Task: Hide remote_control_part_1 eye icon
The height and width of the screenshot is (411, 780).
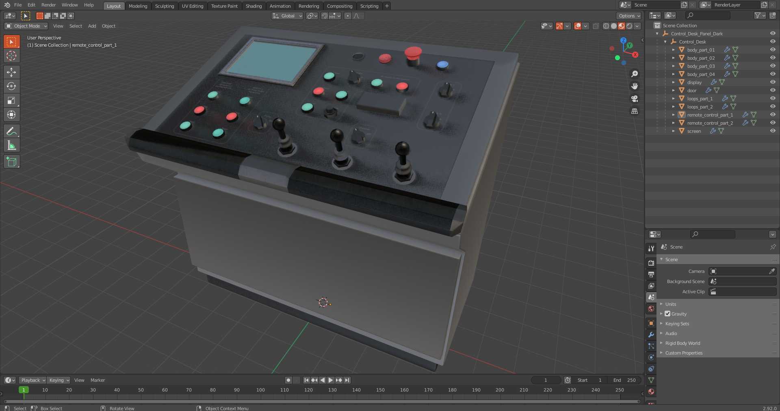Action: point(773,115)
